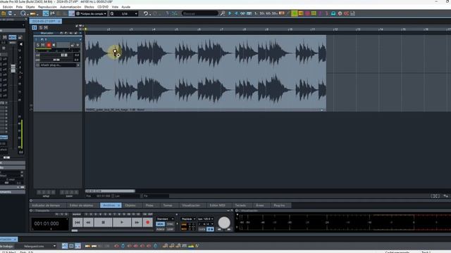Toggle Mute on track 1
This screenshot has height=253, width=451.
coord(43,45)
